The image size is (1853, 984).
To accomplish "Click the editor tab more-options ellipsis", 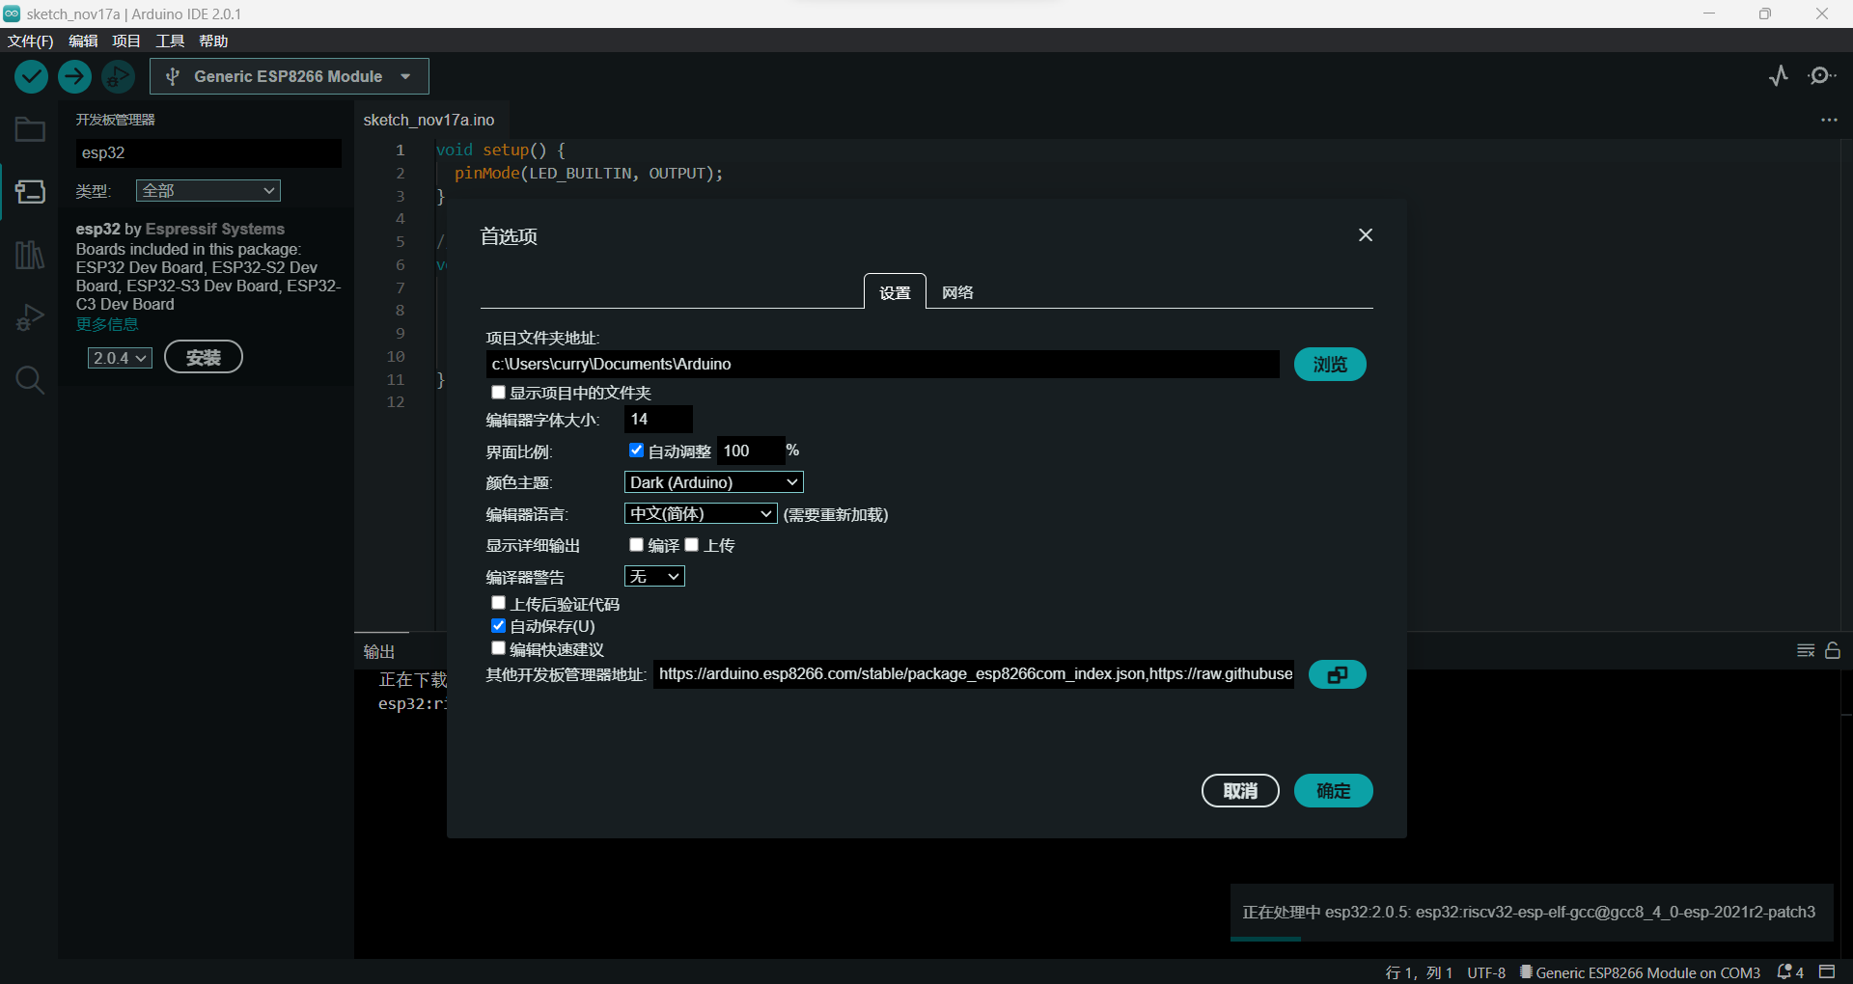I will click(1829, 120).
